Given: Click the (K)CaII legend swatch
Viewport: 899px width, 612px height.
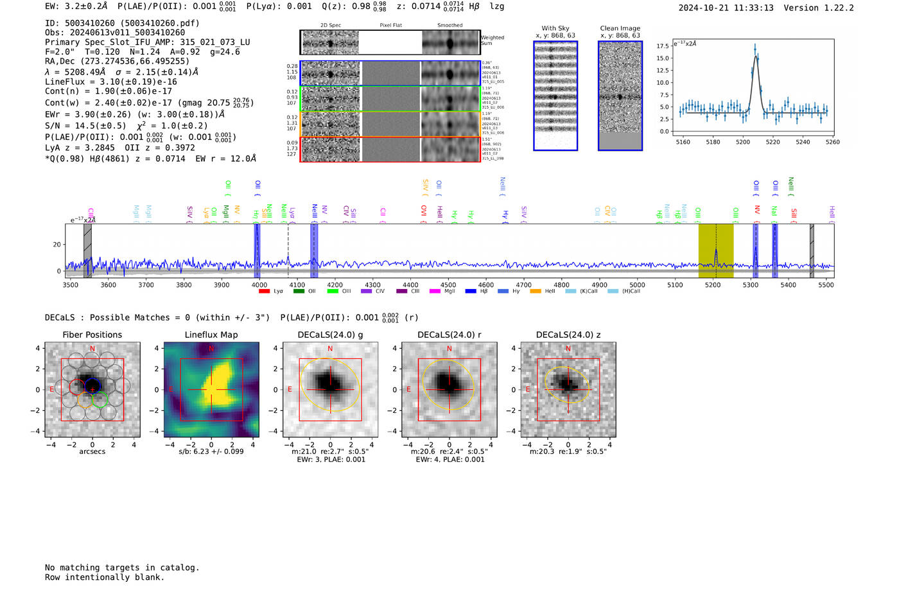Looking at the screenshot, I should (570, 292).
